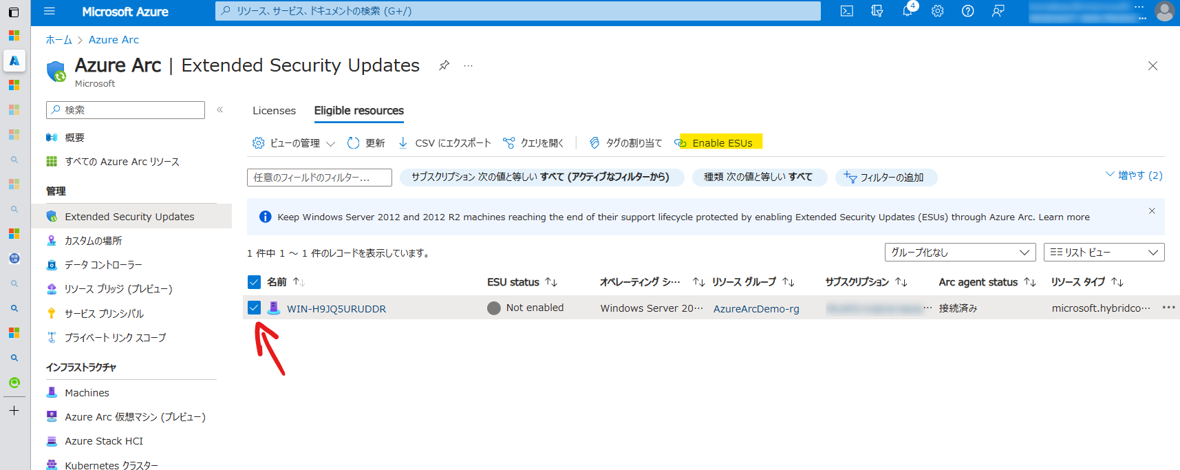Open Cloud Shell from the top bar
The image size is (1180, 470).
pyautogui.click(x=847, y=11)
